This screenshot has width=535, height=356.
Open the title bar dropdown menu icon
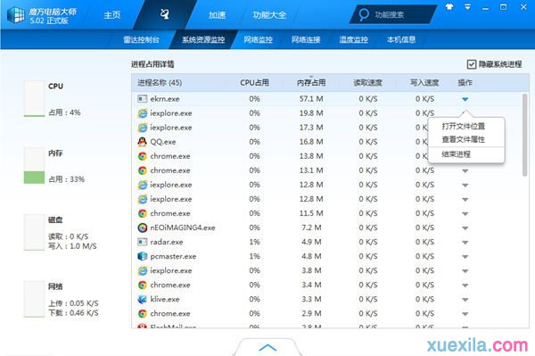click(x=467, y=7)
